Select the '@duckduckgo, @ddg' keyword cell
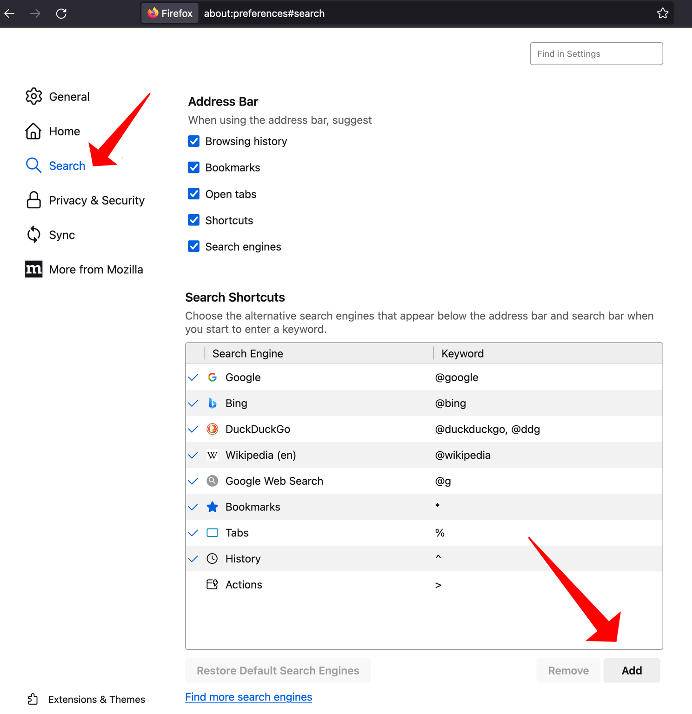The image size is (692, 714). 487,429
